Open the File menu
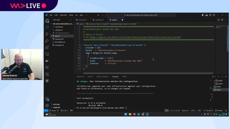The image size is (230, 129). (x=51, y=15)
